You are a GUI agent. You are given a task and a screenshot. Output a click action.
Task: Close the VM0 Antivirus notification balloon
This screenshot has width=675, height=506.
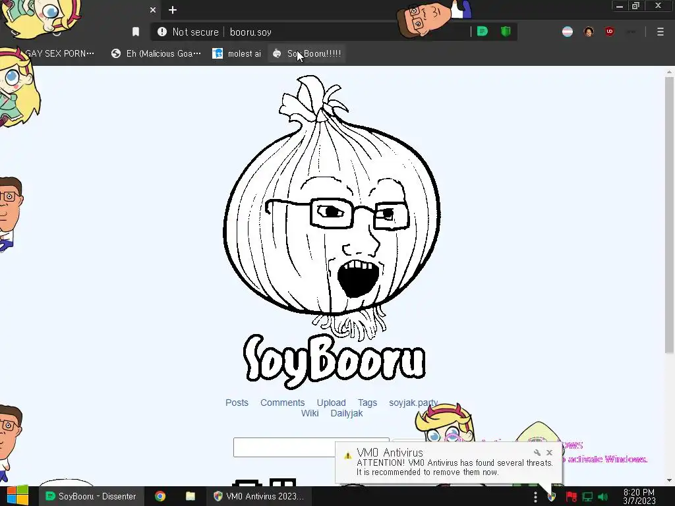click(x=549, y=453)
